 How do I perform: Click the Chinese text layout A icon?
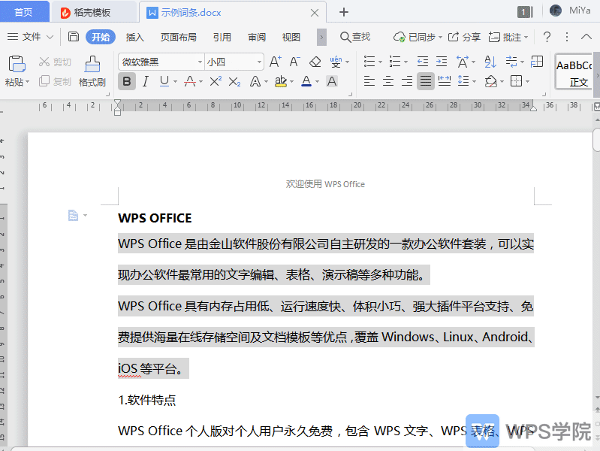[463, 62]
